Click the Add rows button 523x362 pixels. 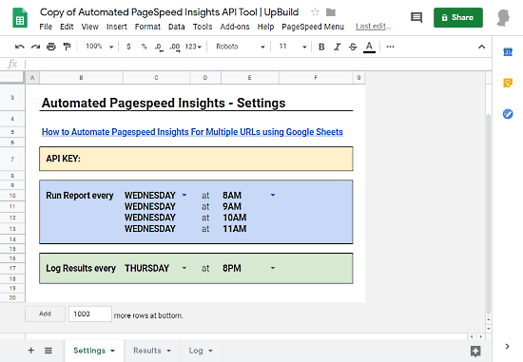pos(45,314)
